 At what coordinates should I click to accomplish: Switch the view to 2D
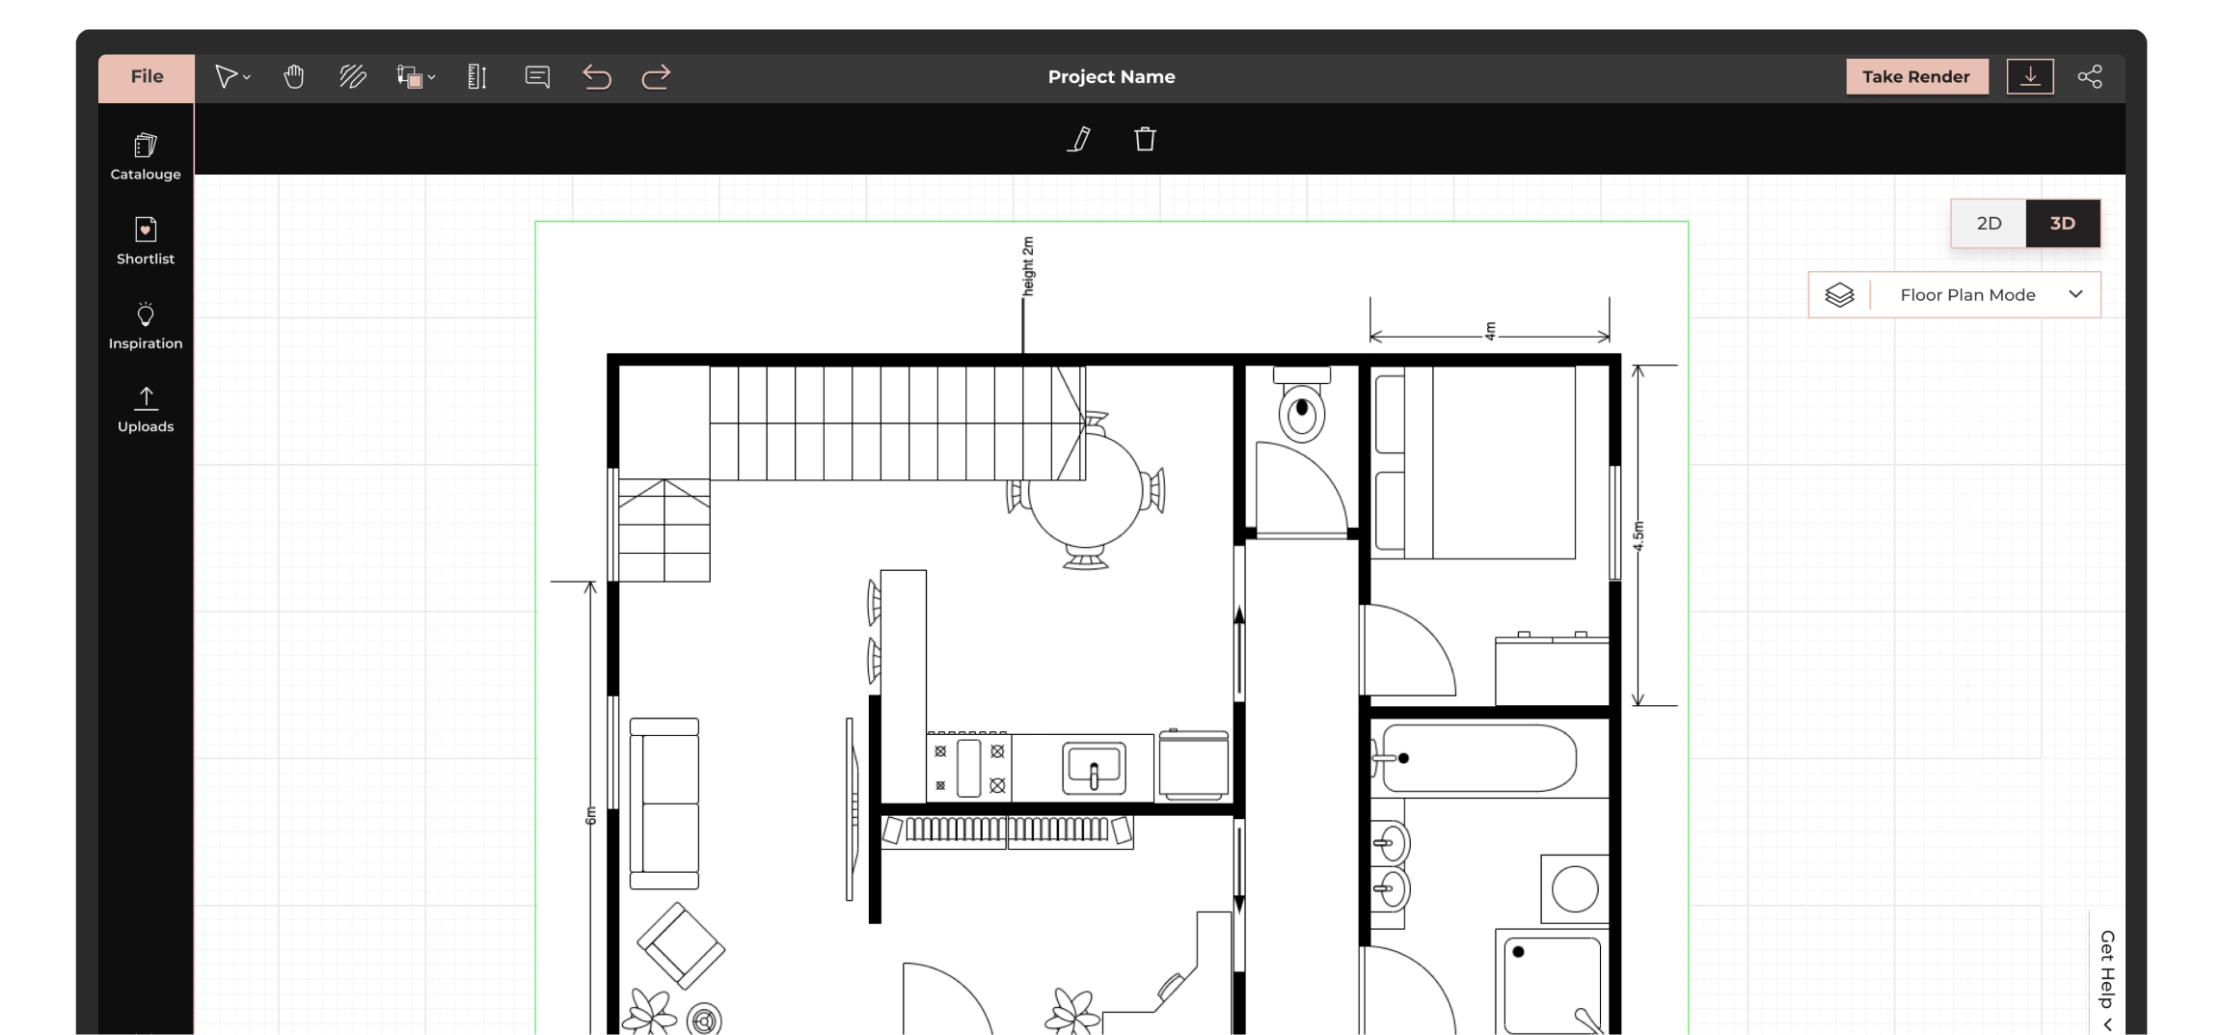point(1989,223)
